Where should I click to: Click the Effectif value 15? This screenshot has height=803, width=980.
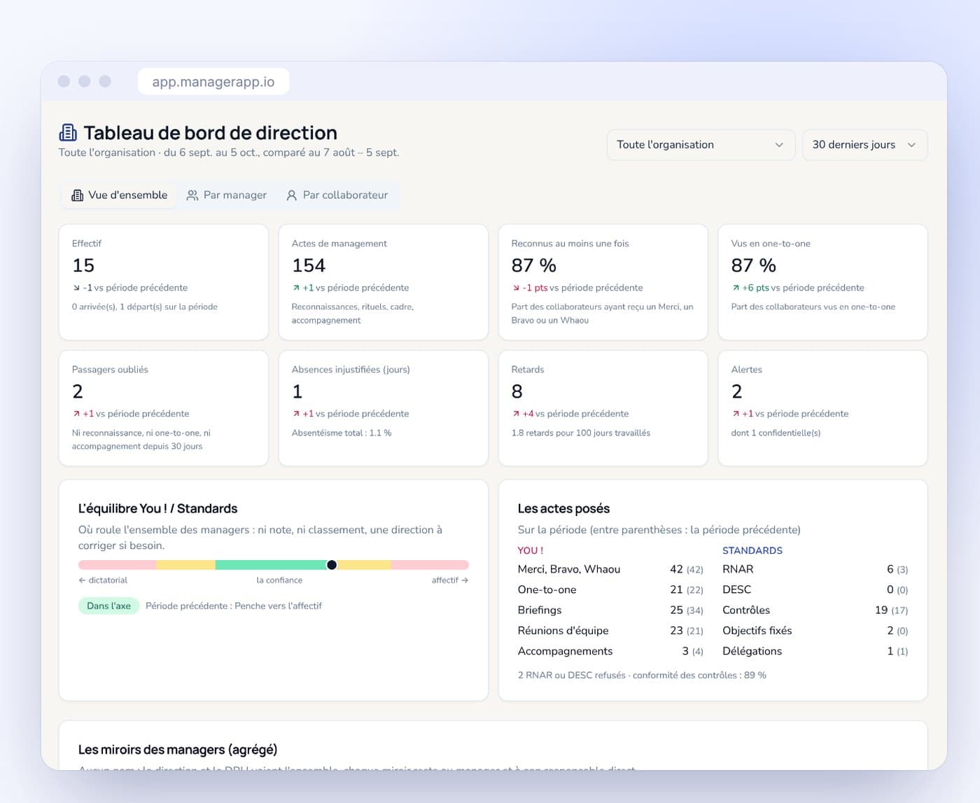click(x=83, y=265)
